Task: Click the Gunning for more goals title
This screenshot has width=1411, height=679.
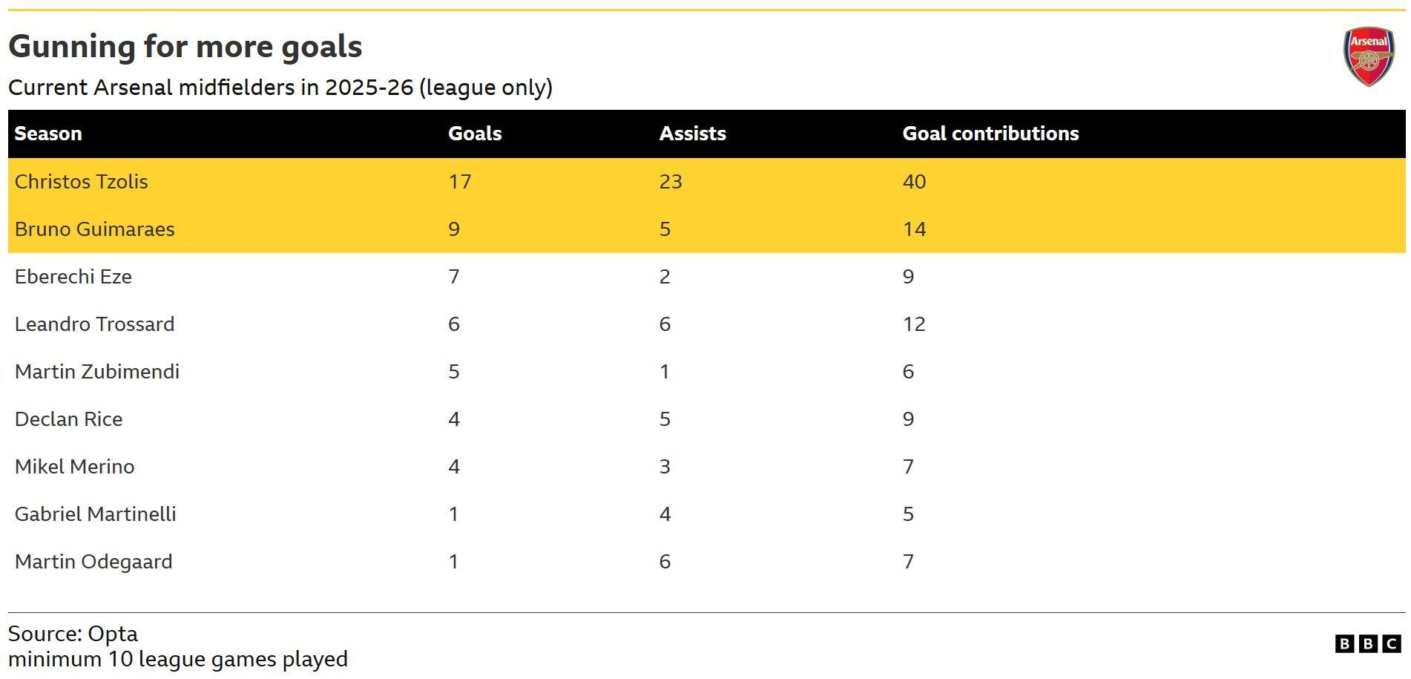Action: (x=185, y=47)
